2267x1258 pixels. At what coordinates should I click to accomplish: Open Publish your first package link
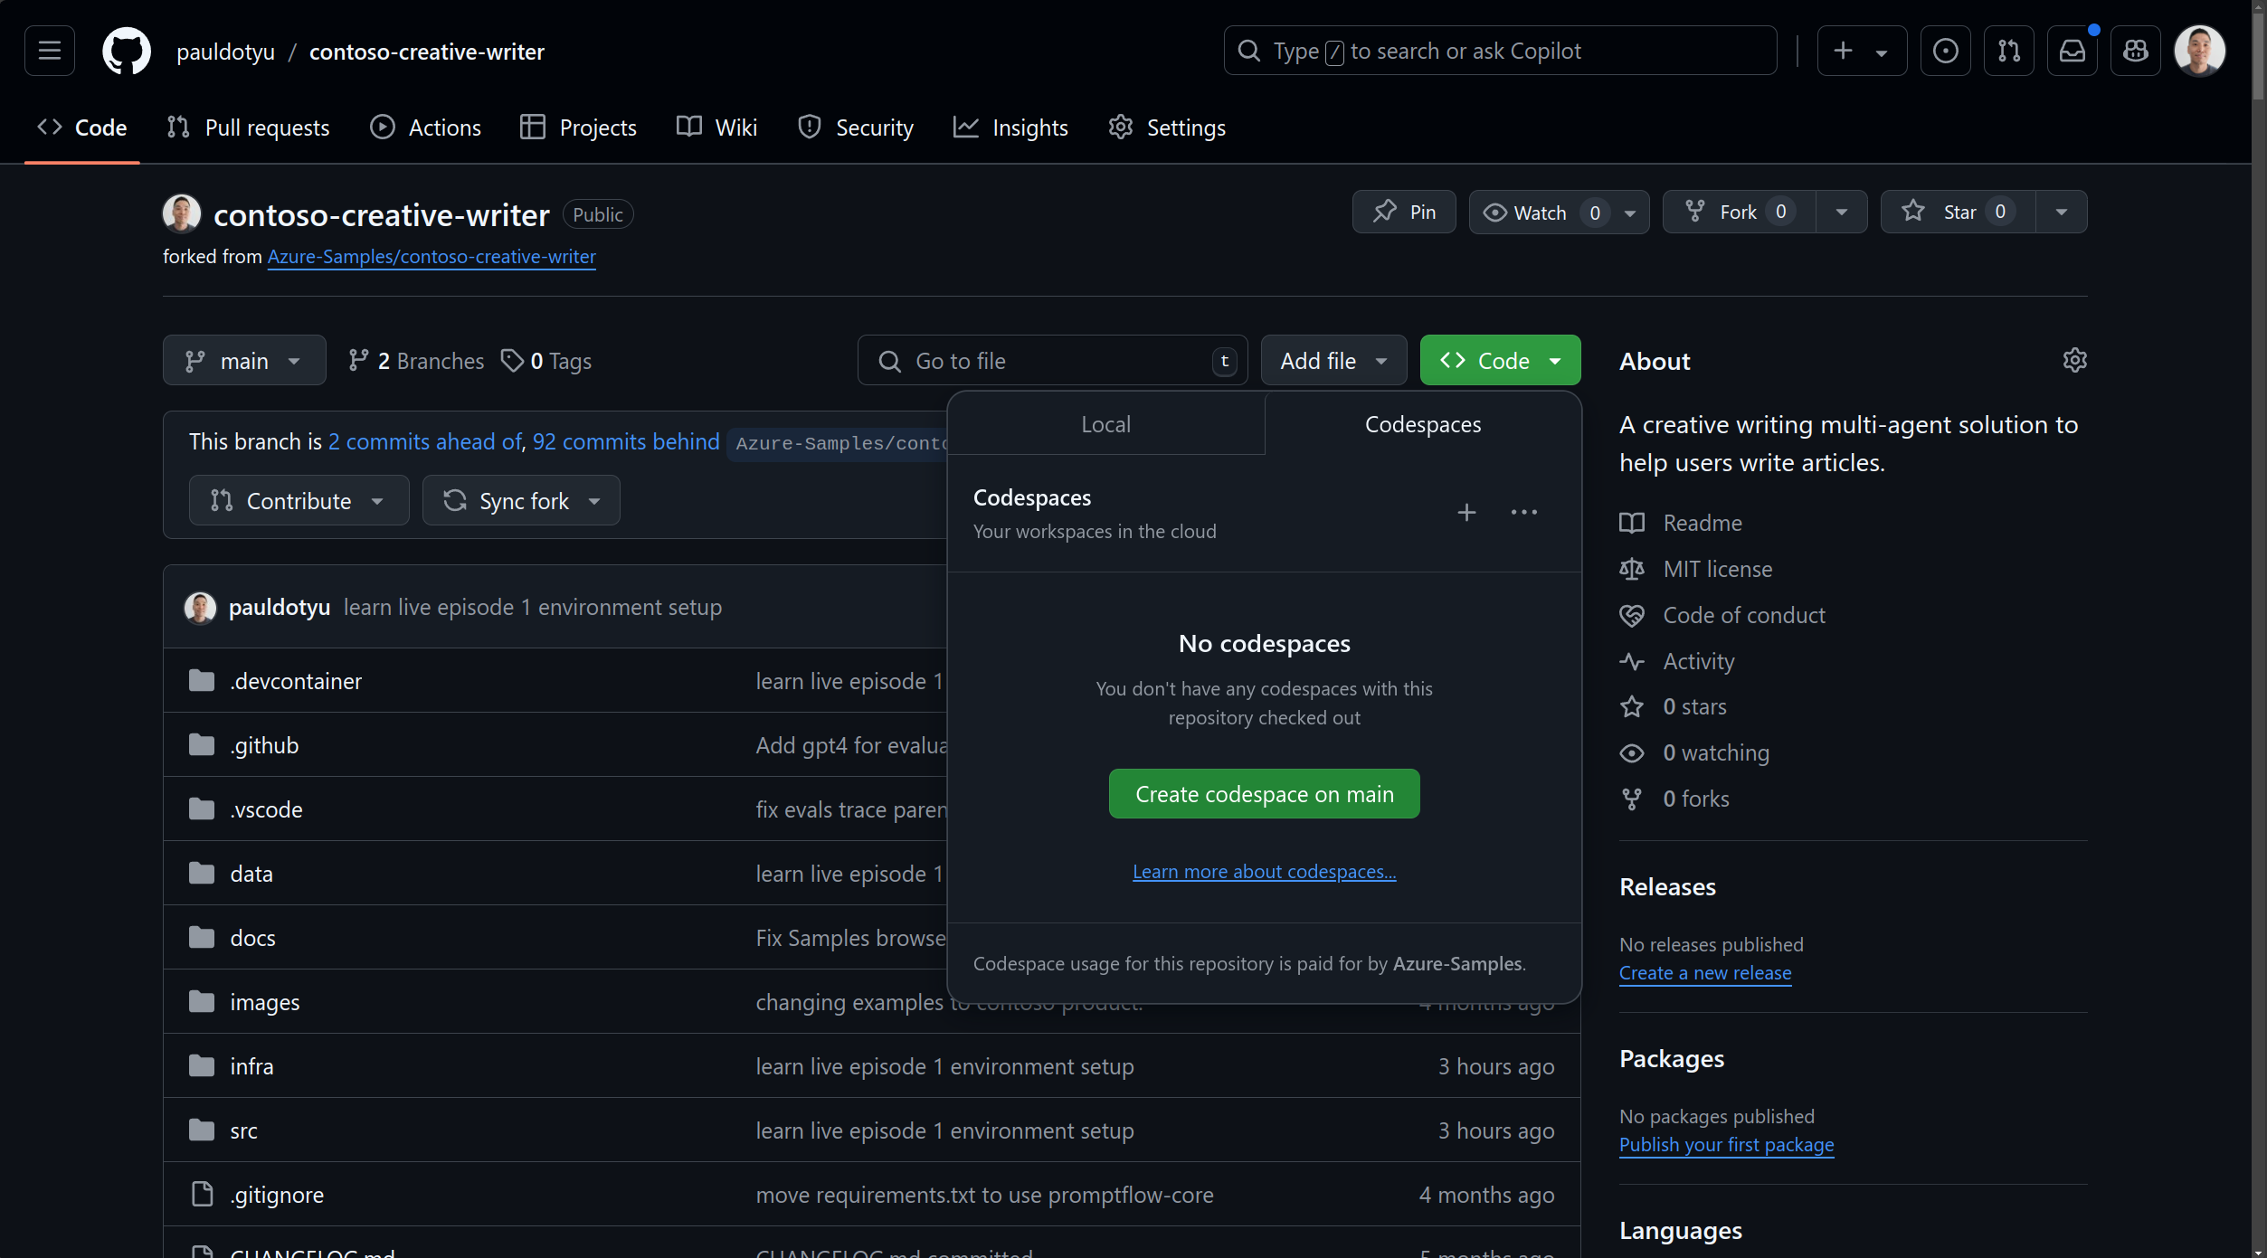click(1726, 1144)
